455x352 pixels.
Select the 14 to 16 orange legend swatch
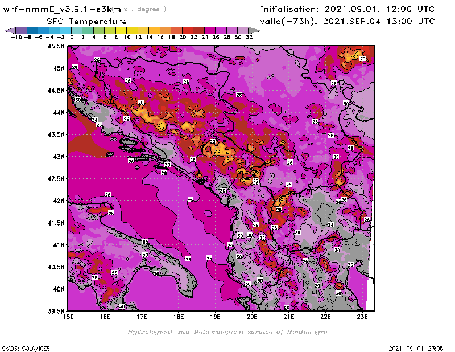point(154,30)
